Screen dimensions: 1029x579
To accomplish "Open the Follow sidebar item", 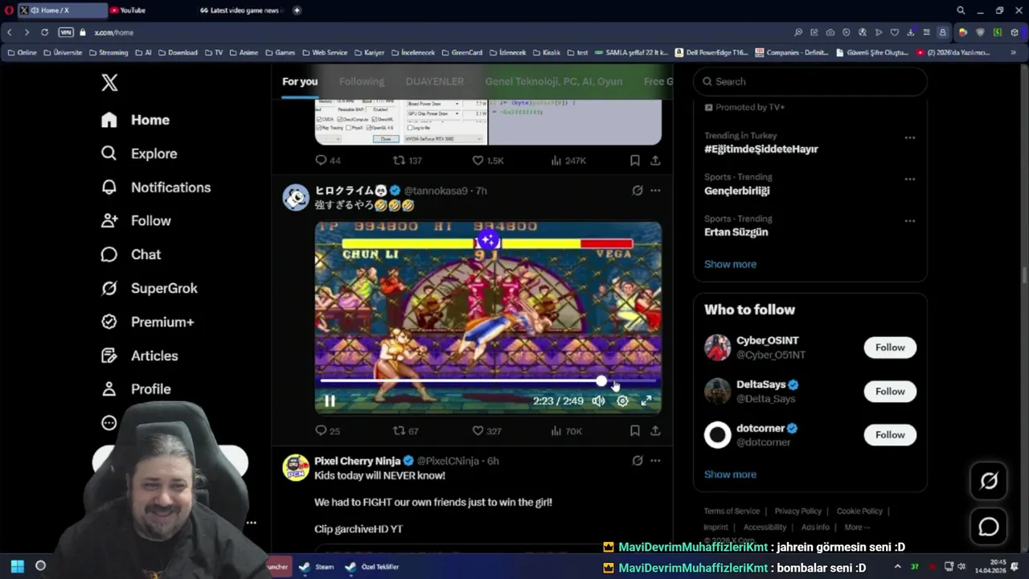I will point(135,220).
